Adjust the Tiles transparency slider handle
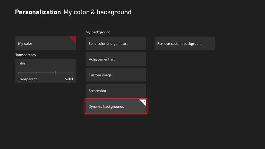 pyautogui.click(x=55, y=73)
